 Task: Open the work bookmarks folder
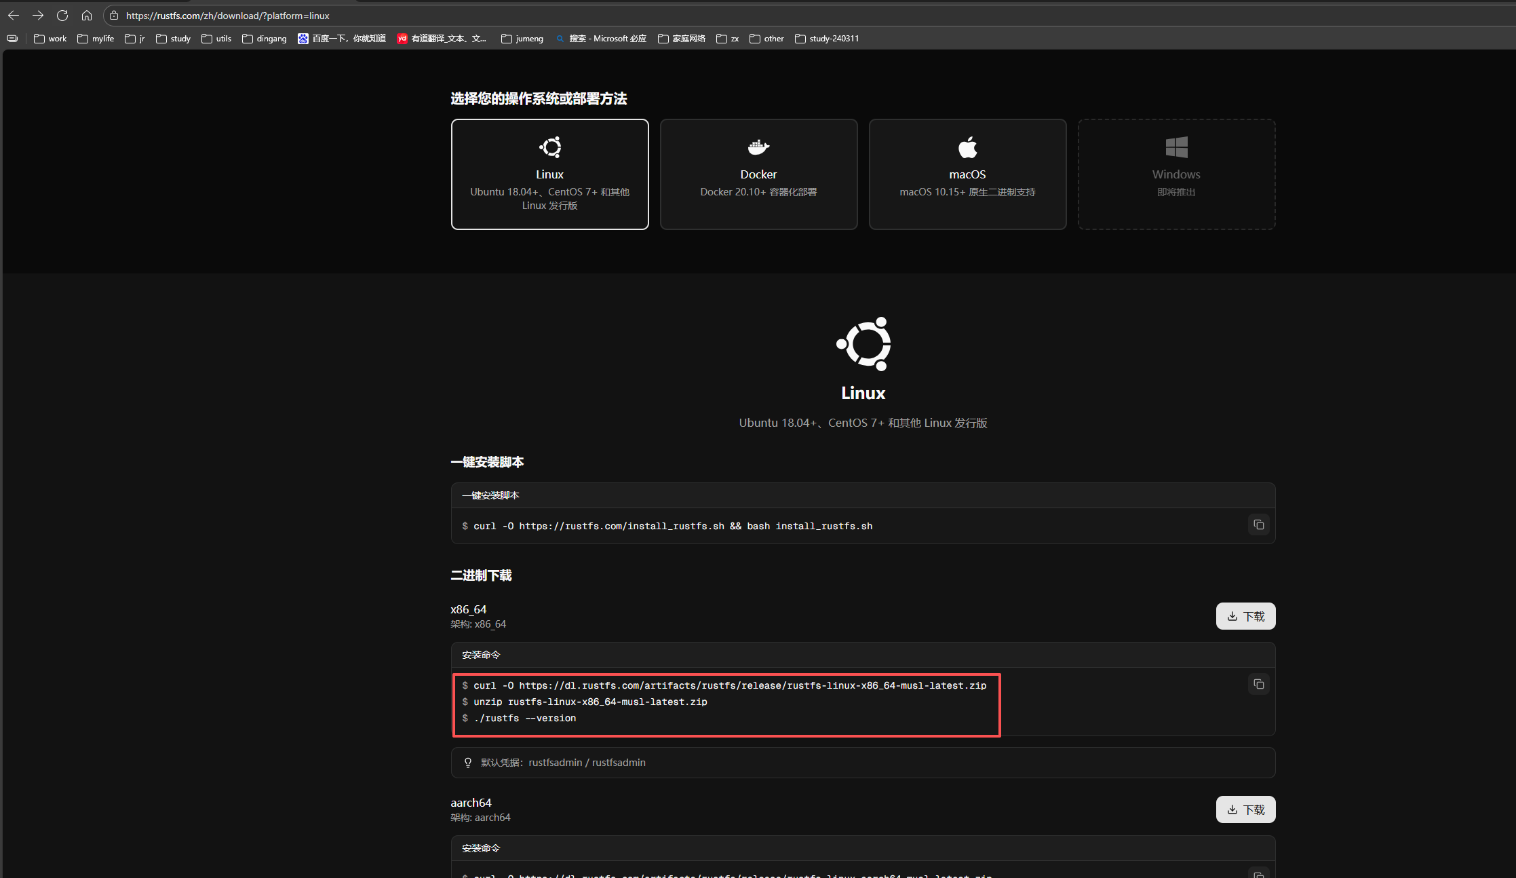50,39
